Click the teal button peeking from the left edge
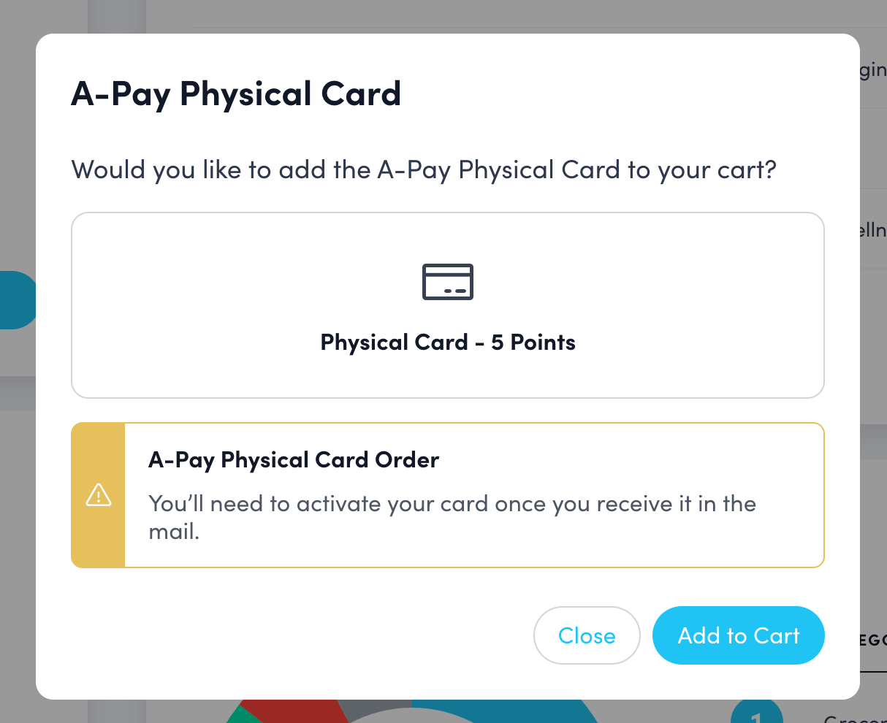 pyautogui.click(x=15, y=300)
